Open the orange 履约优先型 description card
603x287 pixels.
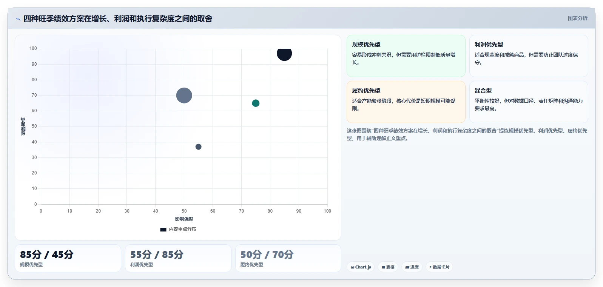(x=406, y=102)
